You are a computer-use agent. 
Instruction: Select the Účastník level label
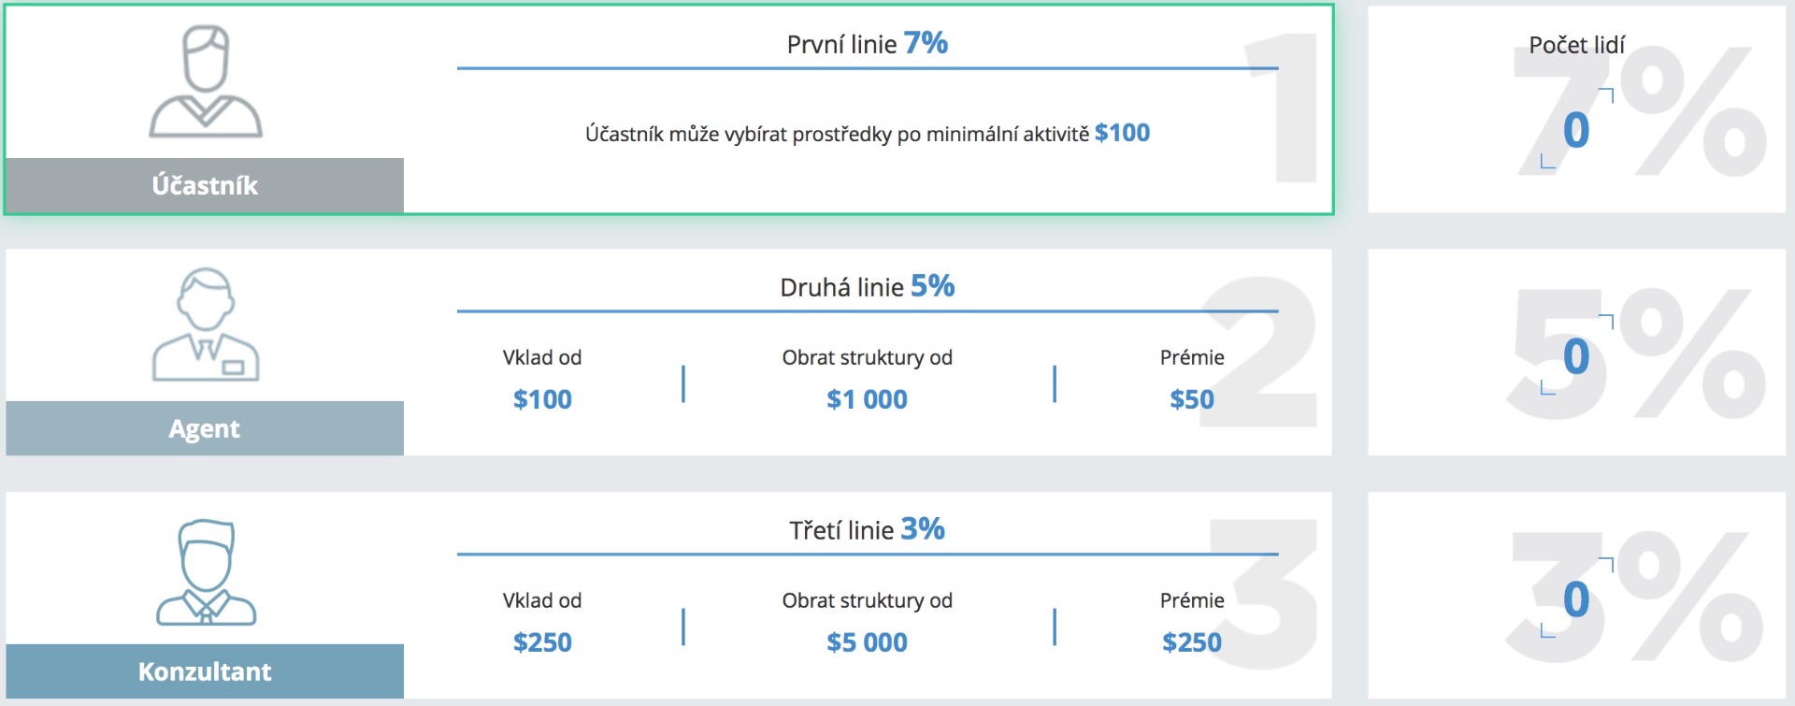coord(205,185)
